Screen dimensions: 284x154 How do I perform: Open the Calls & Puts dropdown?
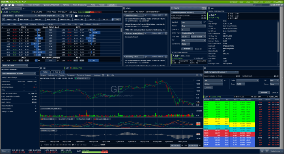8,16
